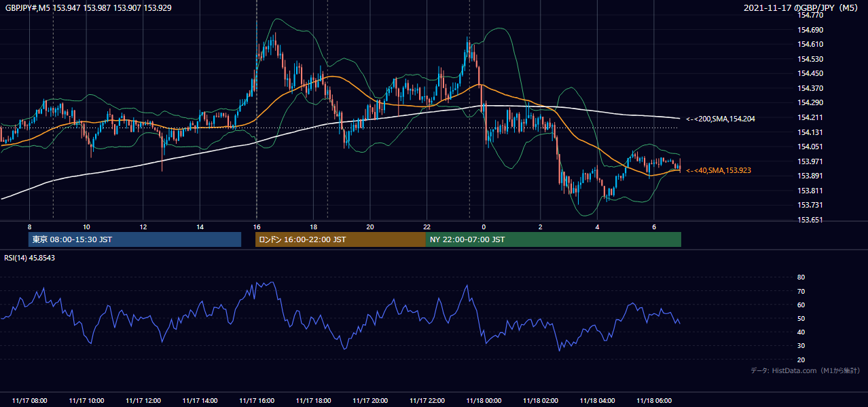Click the GBPJPY#,M5 symbol header text

(x=88, y=7)
